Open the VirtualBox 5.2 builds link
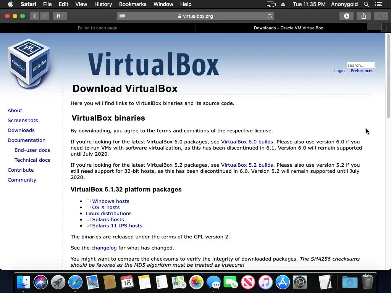Screen dimensions: 391x293 pyautogui.click(x=247, y=165)
